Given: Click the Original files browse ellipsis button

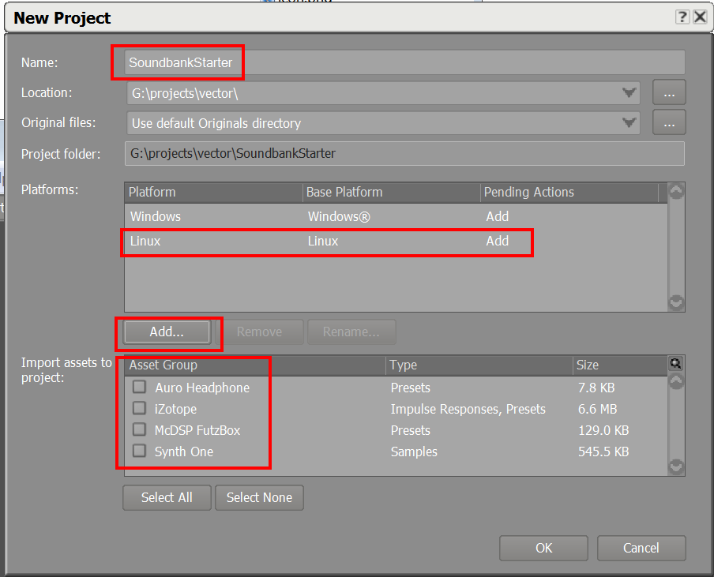Looking at the screenshot, I should [x=669, y=122].
